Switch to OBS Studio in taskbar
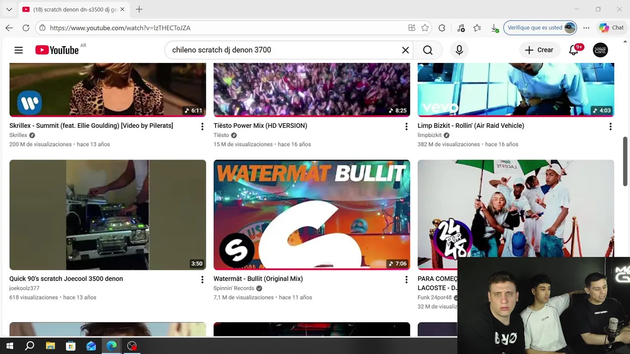The width and height of the screenshot is (630, 354). coord(132,346)
